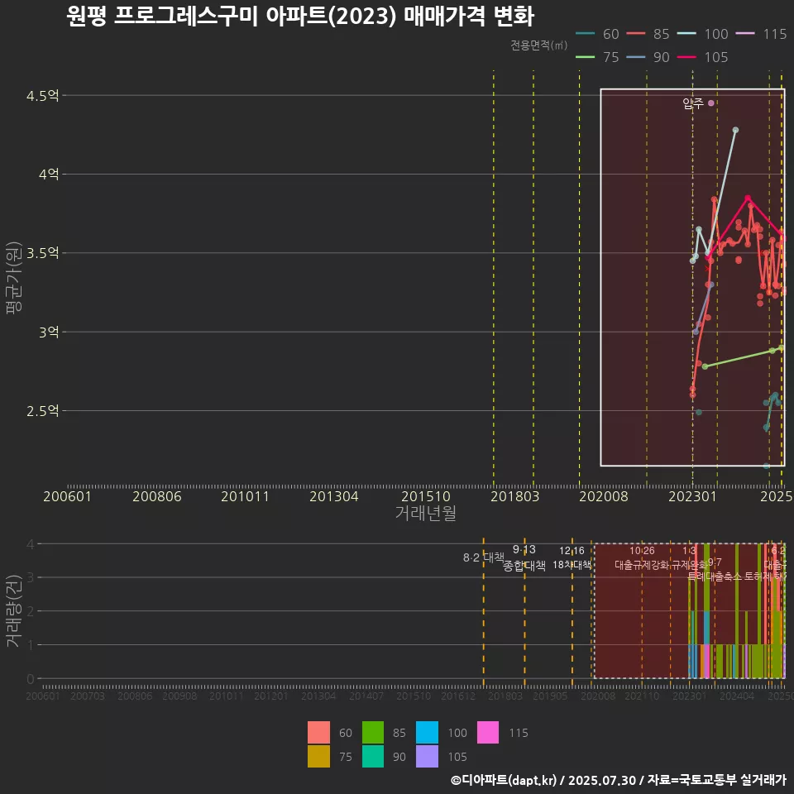Click the 202008 price chart x-axis label
The image size is (794, 794).
pyautogui.click(x=604, y=496)
